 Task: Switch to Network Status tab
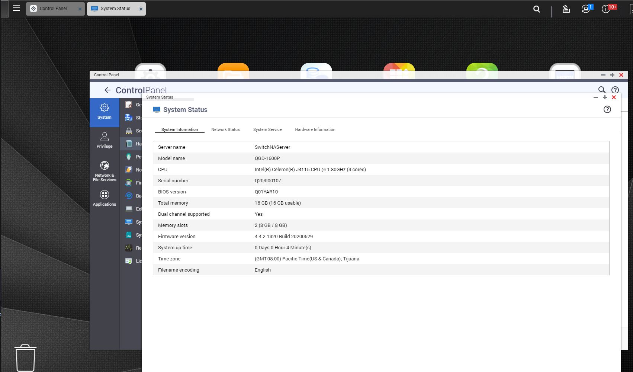(x=225, y=129)
